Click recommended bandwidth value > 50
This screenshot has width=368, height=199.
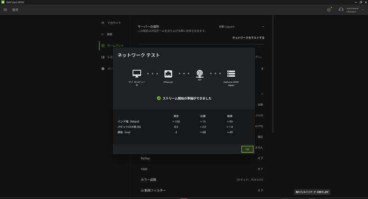click(230, 122)
